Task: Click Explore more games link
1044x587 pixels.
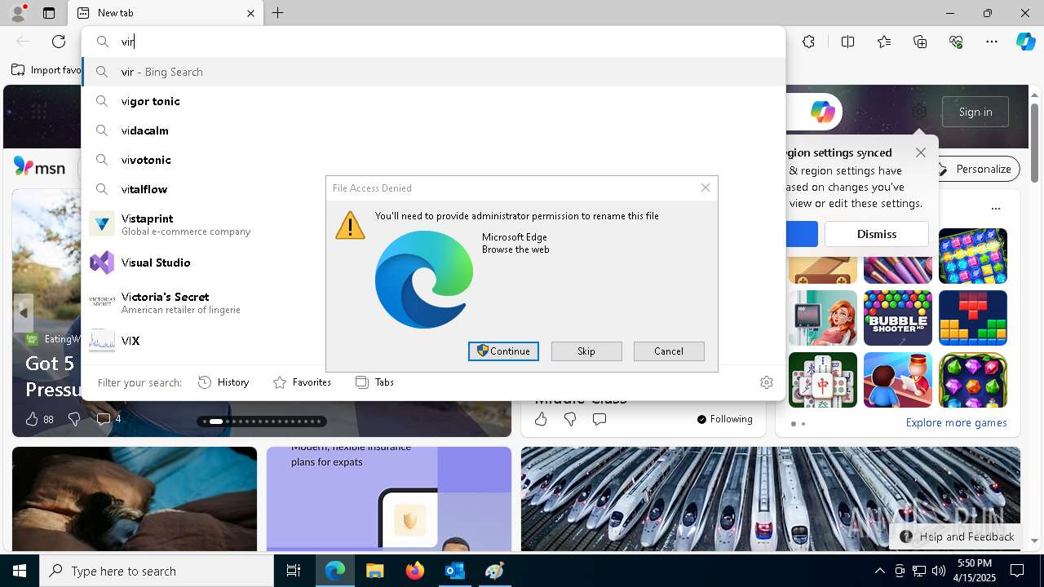Action: point(956,423)
